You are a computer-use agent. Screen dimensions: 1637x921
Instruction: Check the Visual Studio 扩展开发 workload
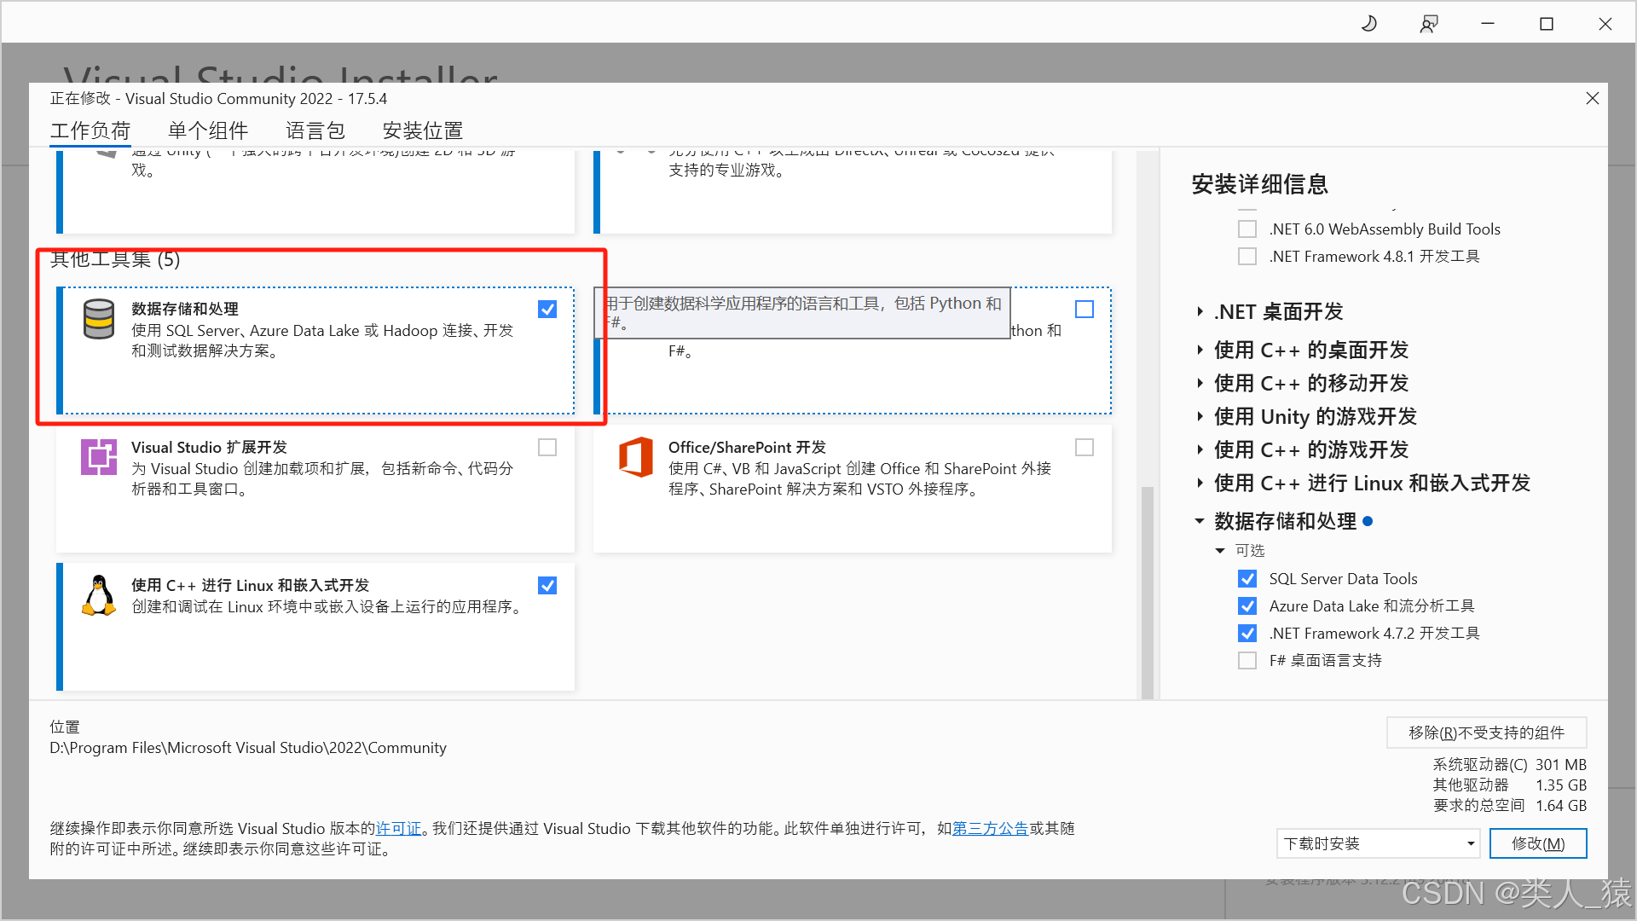click(547, 448)
